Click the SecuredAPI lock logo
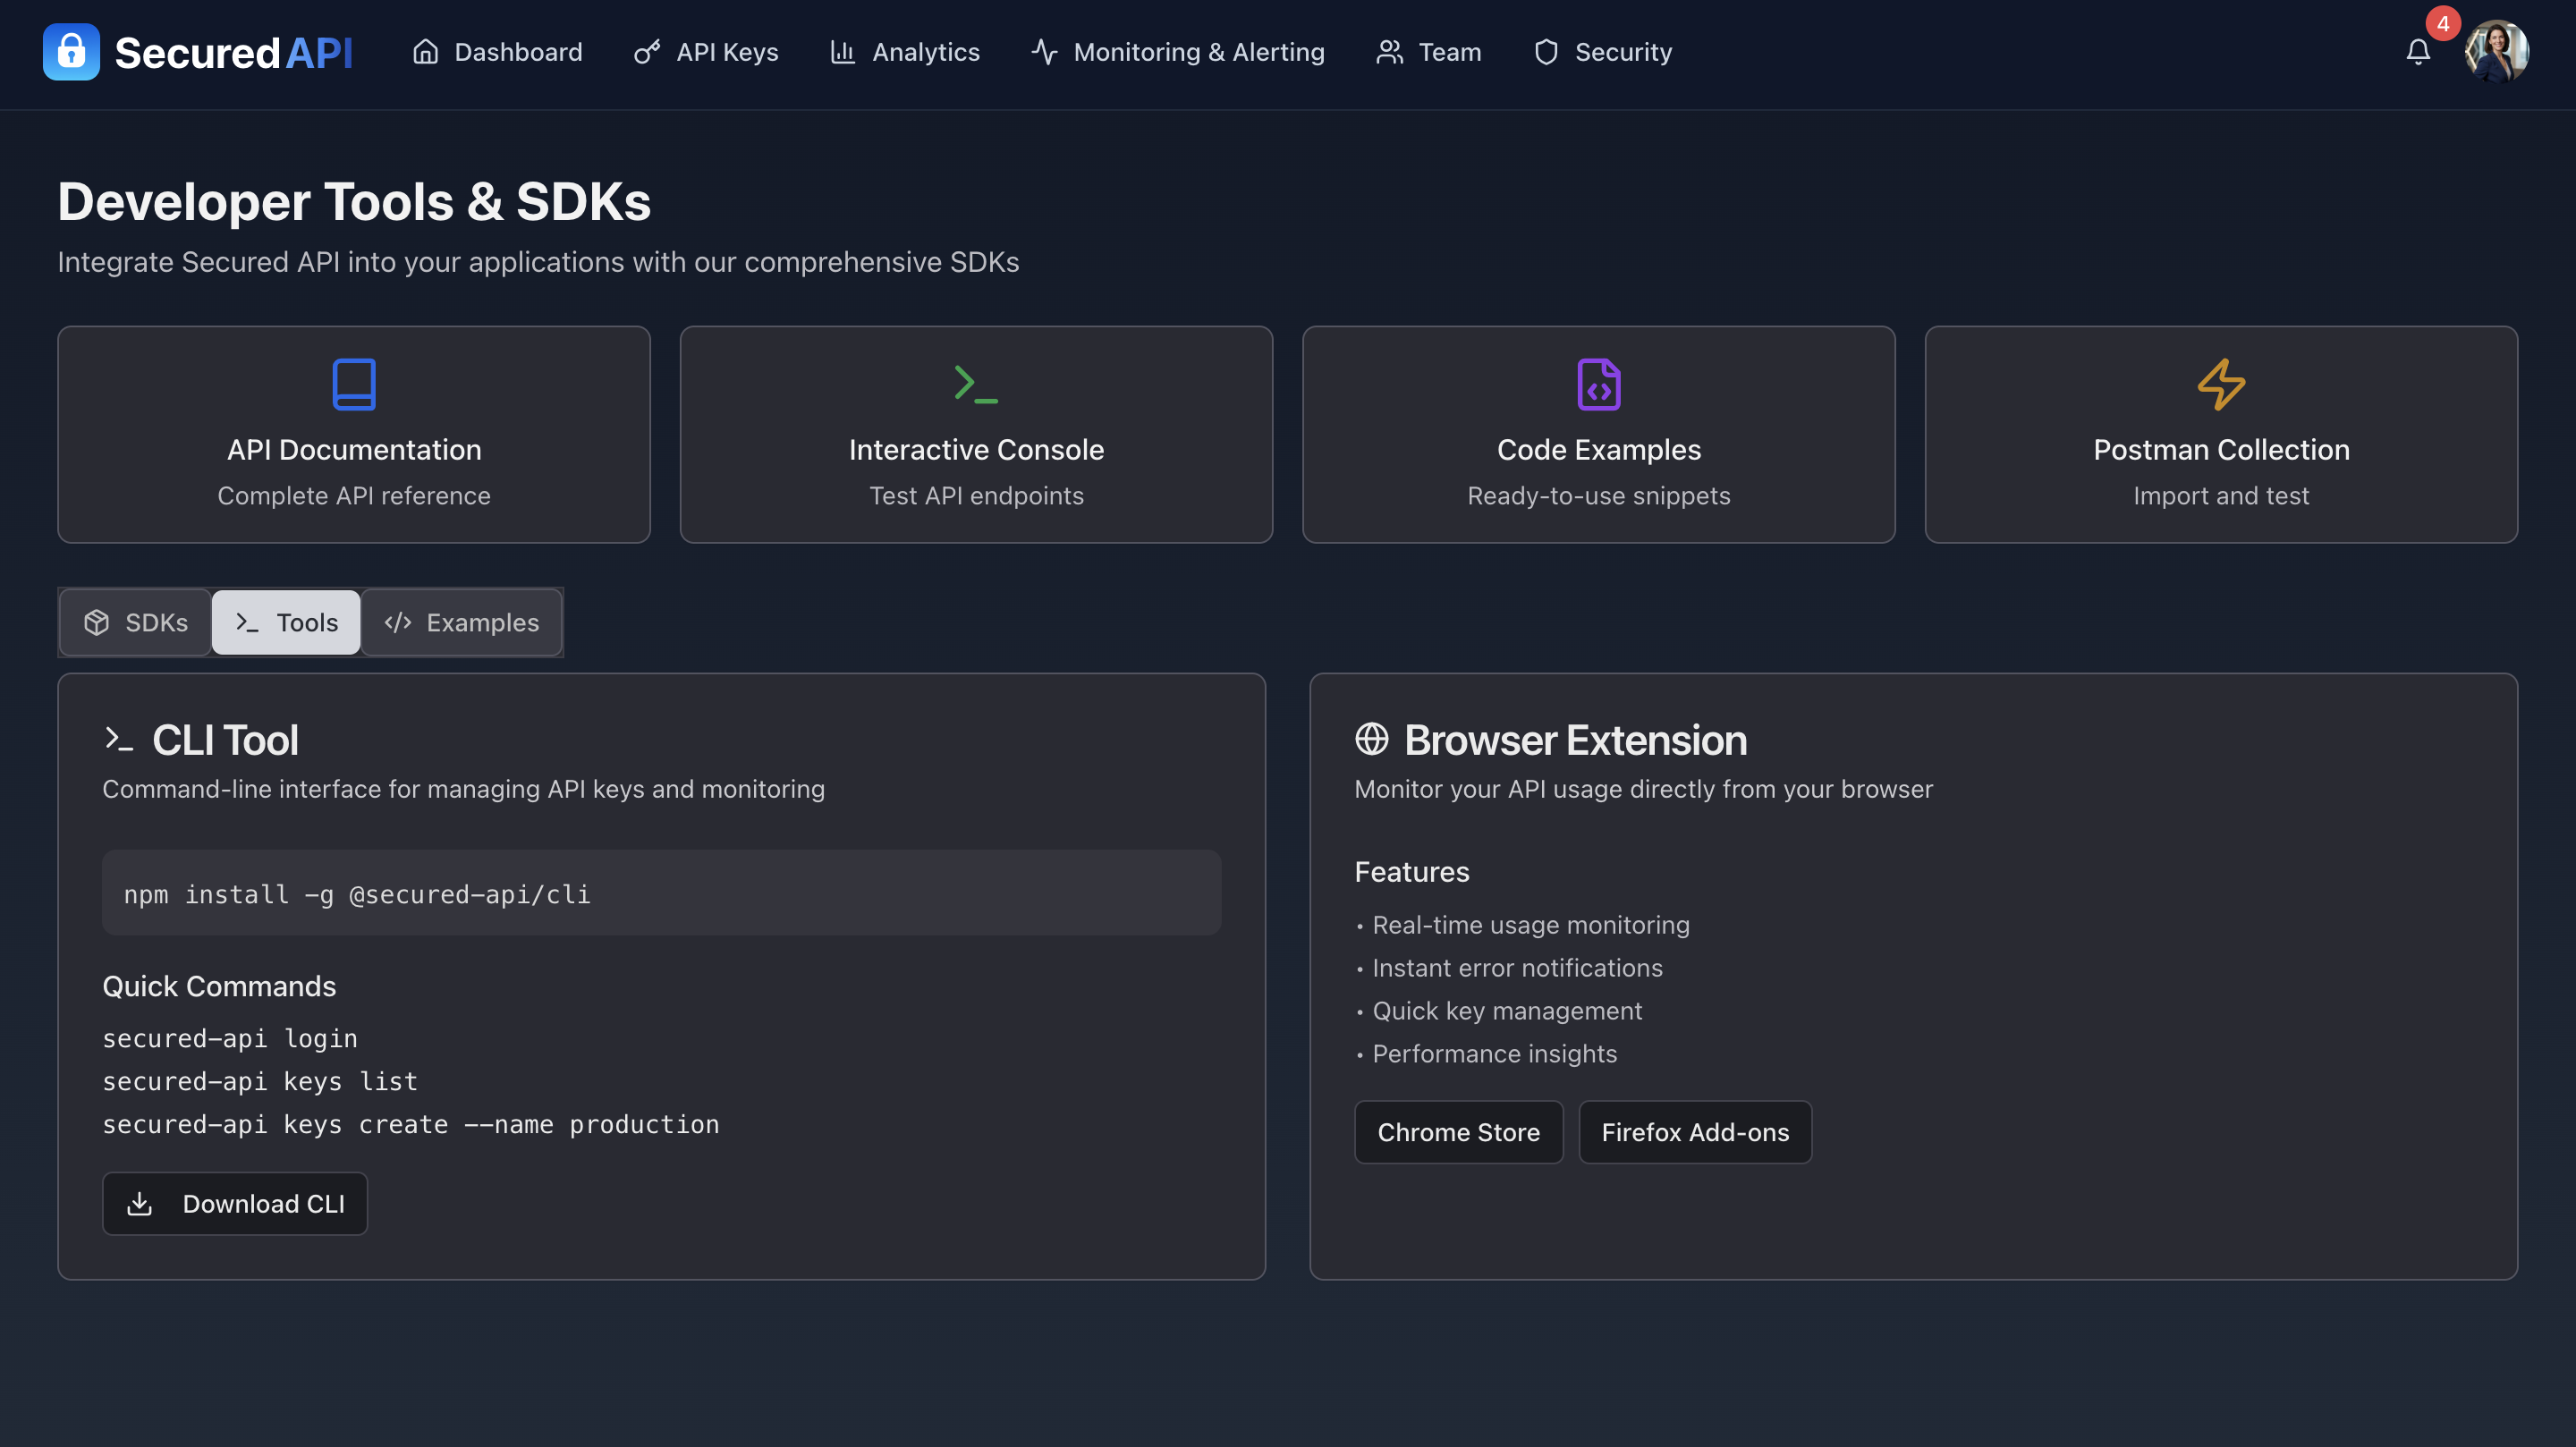The width and height of the screenshot is (2576, 1447). (71, 52)
